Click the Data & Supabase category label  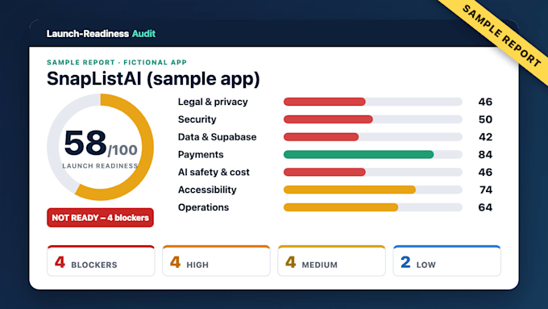[217, 137]
